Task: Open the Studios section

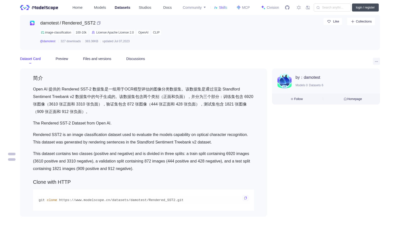Action: [145, 7]
